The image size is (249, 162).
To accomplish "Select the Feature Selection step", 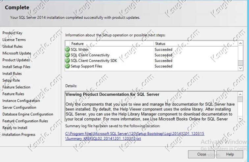I will point(16,87).
